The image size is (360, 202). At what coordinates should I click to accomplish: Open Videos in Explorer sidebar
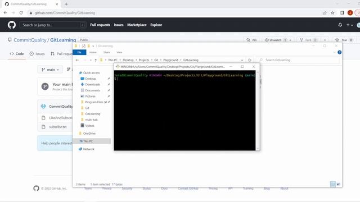[x=89, y=126]
